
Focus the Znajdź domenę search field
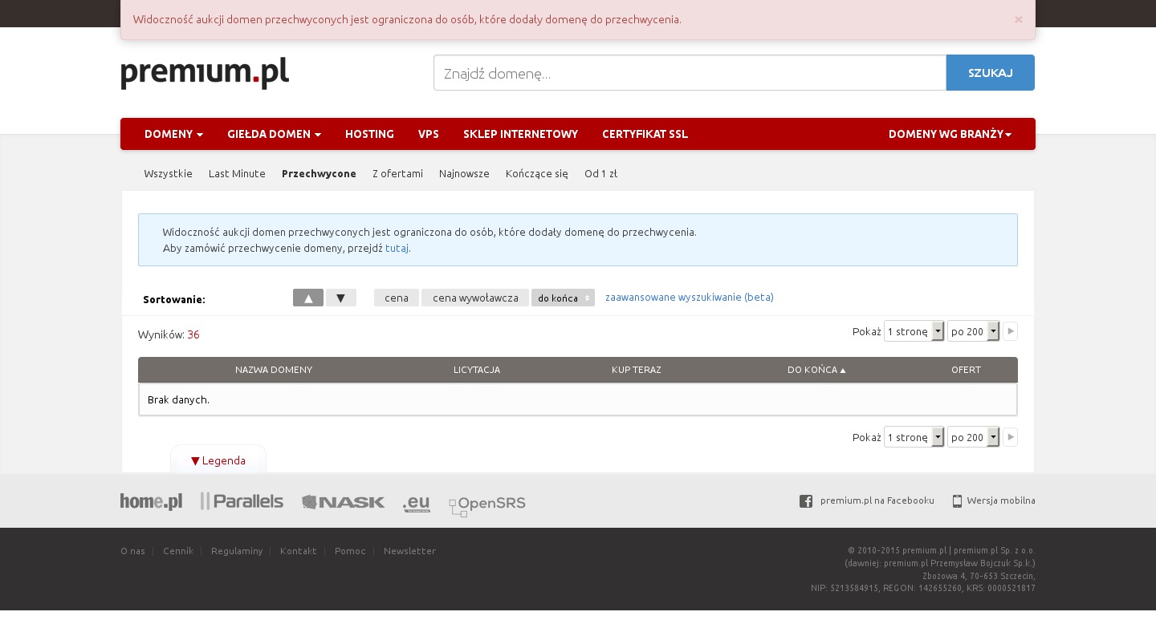click(x=690, y=73)
